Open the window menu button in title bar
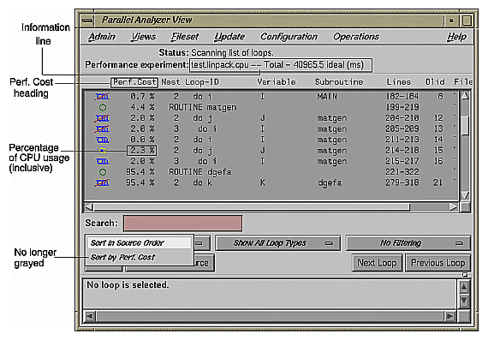Screen dimensions: 488x340 pos(87,21)
